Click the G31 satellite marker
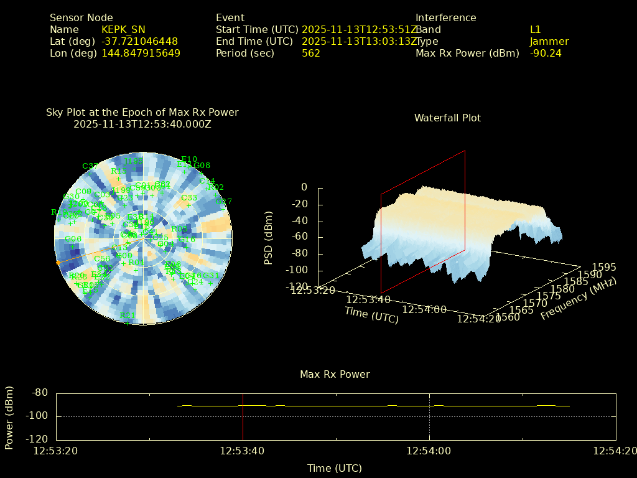This screenshot has width=637, height=478. click(211, 283)
